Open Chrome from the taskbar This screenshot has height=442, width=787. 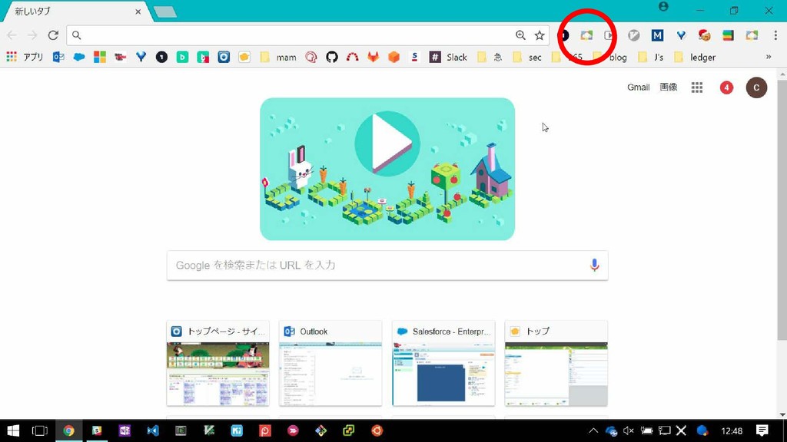click(68, 430)
